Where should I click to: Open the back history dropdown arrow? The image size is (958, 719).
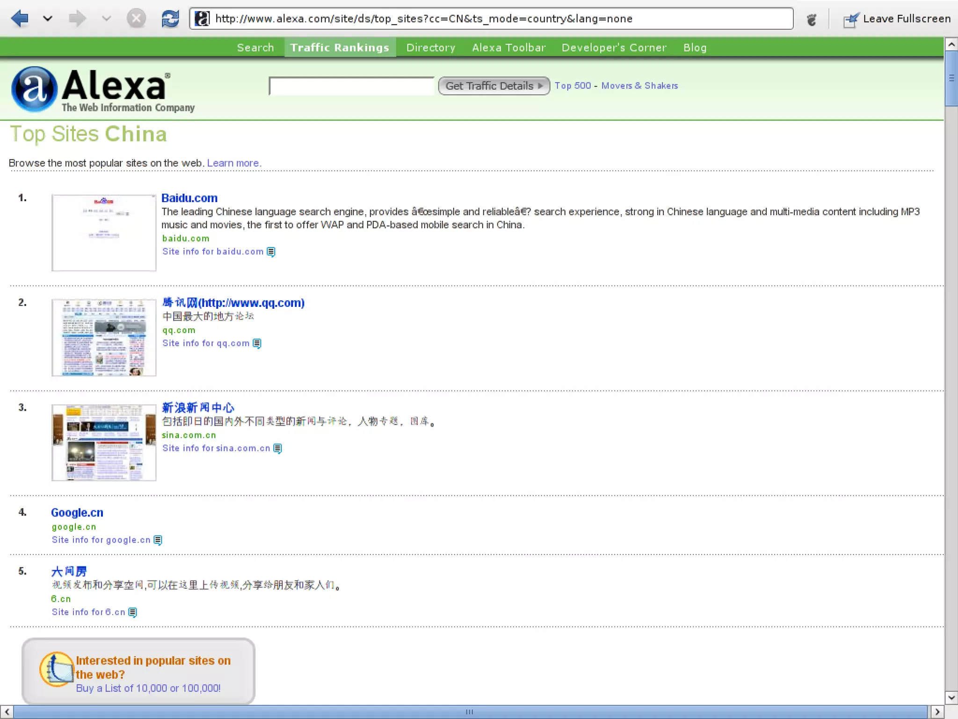[x=48, y=19]
